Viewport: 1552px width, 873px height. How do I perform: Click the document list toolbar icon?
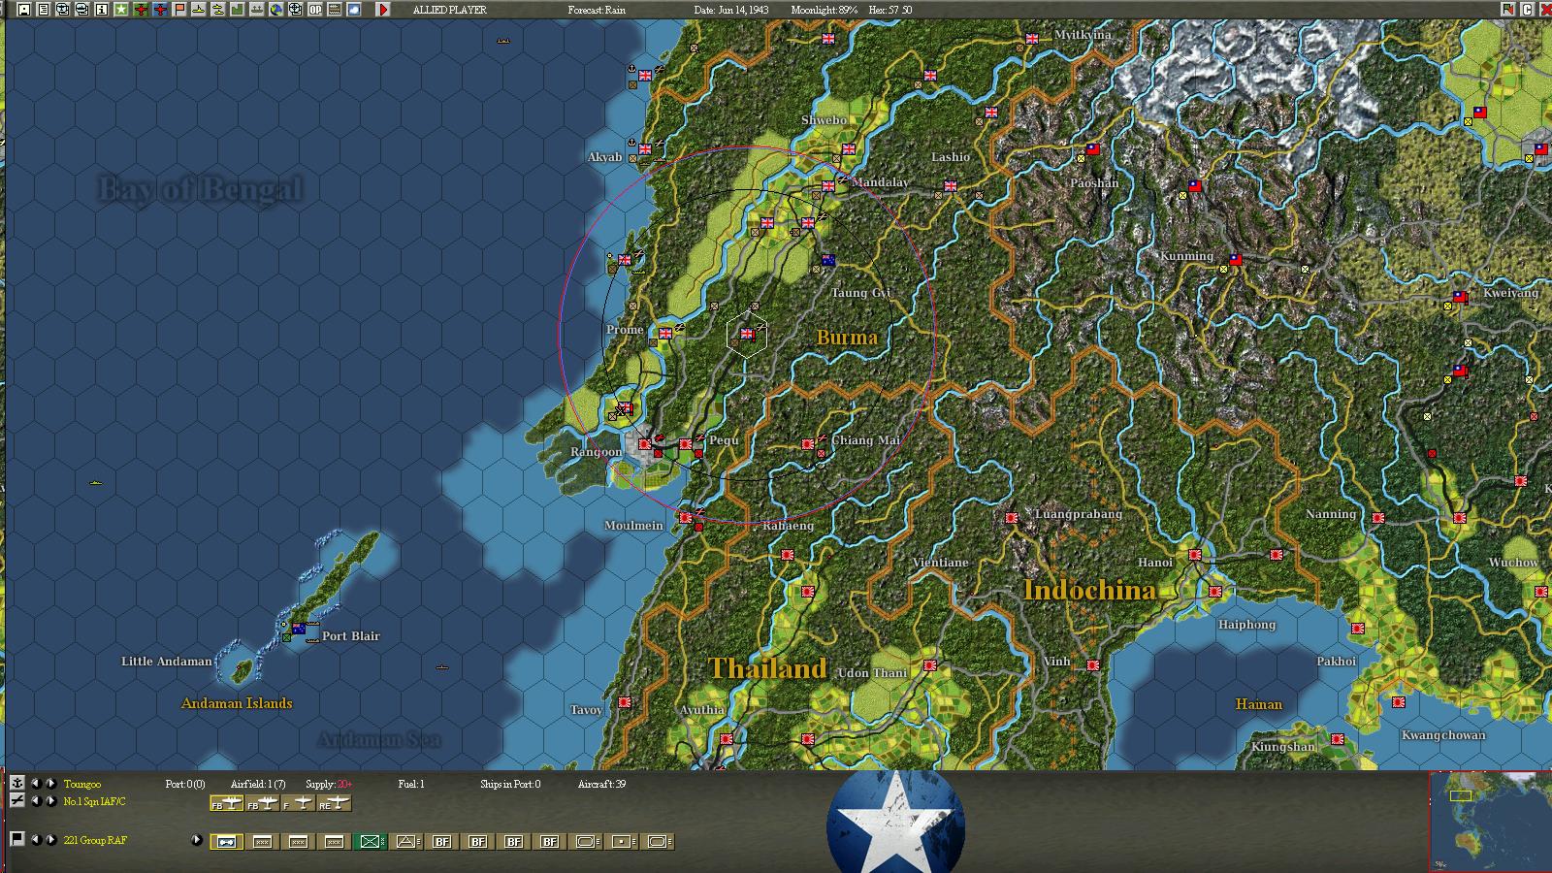click(44, 10)
